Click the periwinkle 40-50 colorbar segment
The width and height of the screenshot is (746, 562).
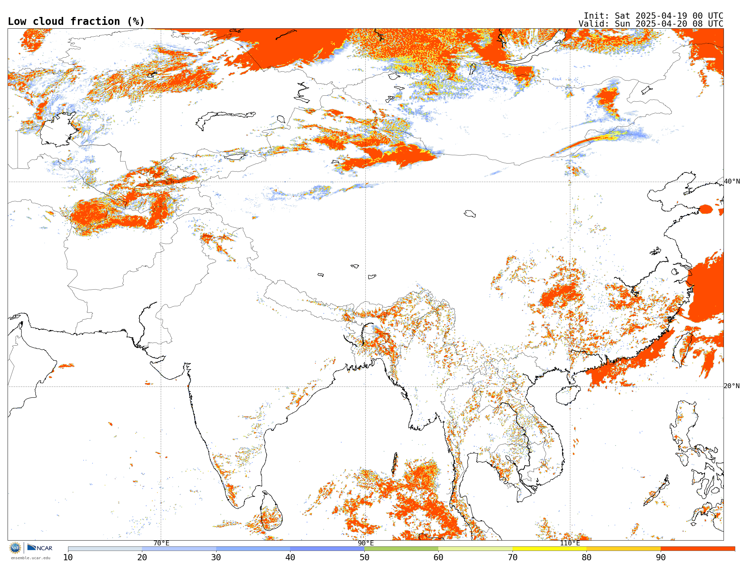[x=327, y=549]
